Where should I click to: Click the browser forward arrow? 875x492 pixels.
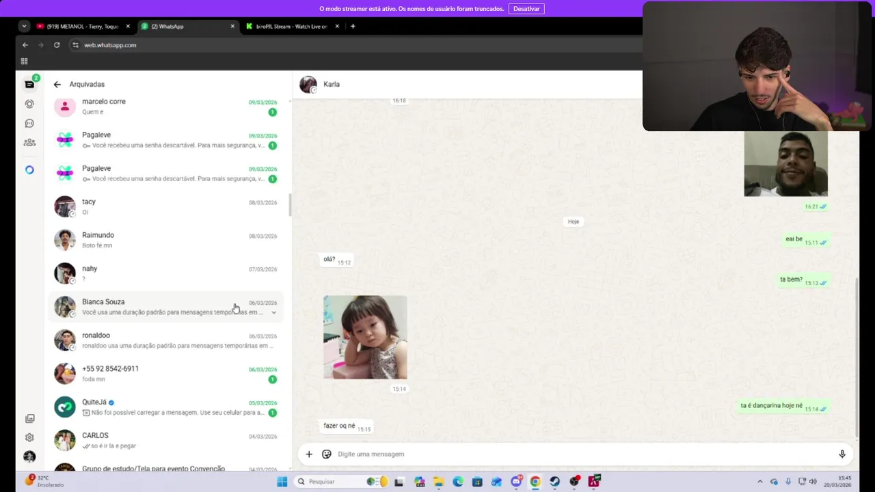(41, 45)
